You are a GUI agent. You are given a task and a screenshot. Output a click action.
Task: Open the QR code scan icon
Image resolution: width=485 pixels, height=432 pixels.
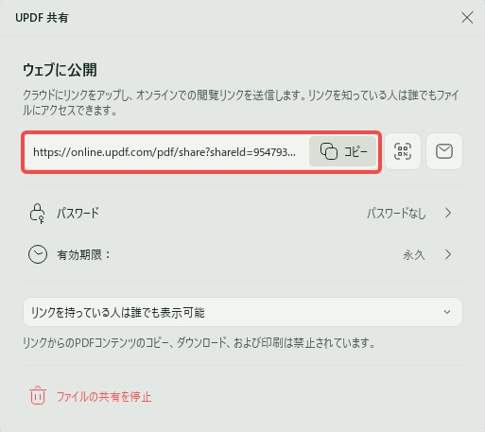tap(403, 151)
